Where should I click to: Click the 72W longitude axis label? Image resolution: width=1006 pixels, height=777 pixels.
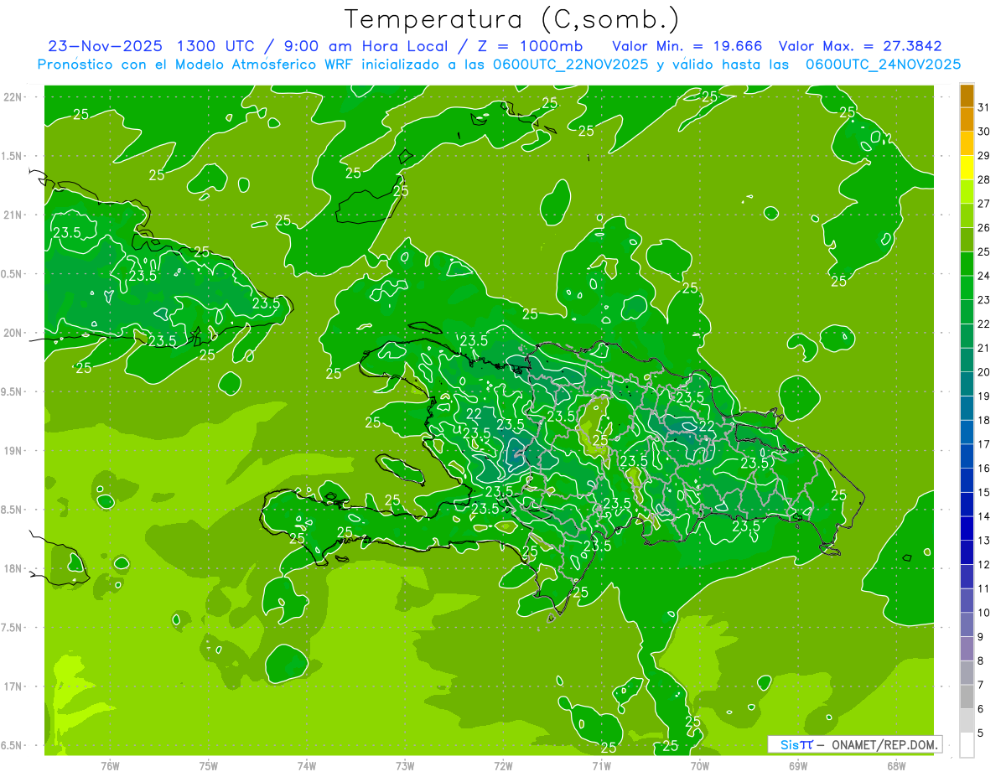[503, 766]
